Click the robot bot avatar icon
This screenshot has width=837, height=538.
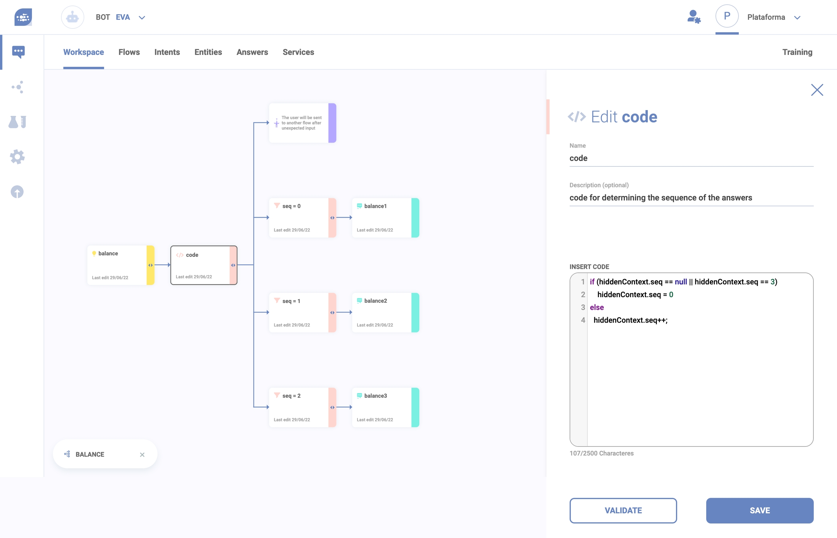[x=73, y=17]
